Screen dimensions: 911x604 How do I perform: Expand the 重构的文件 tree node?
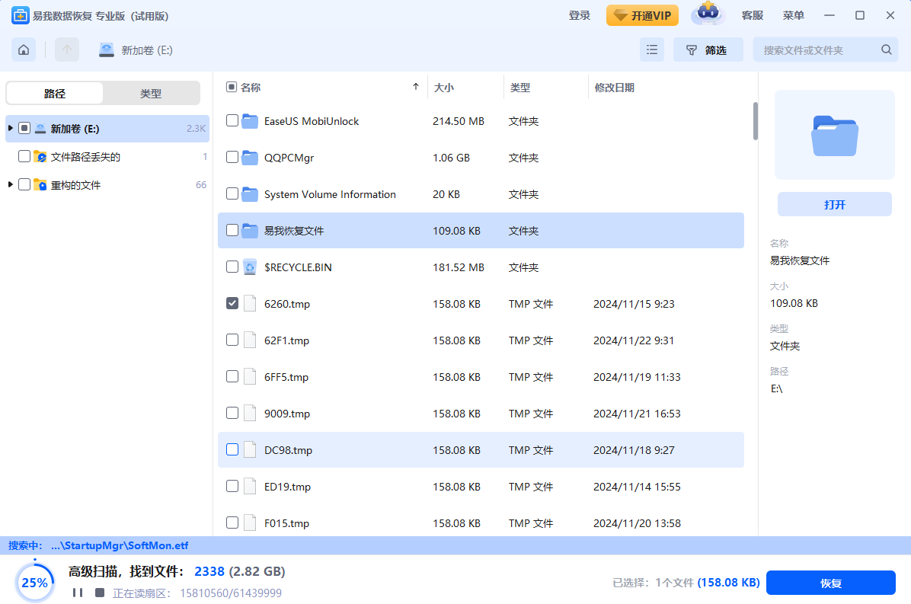click(11, 184)
